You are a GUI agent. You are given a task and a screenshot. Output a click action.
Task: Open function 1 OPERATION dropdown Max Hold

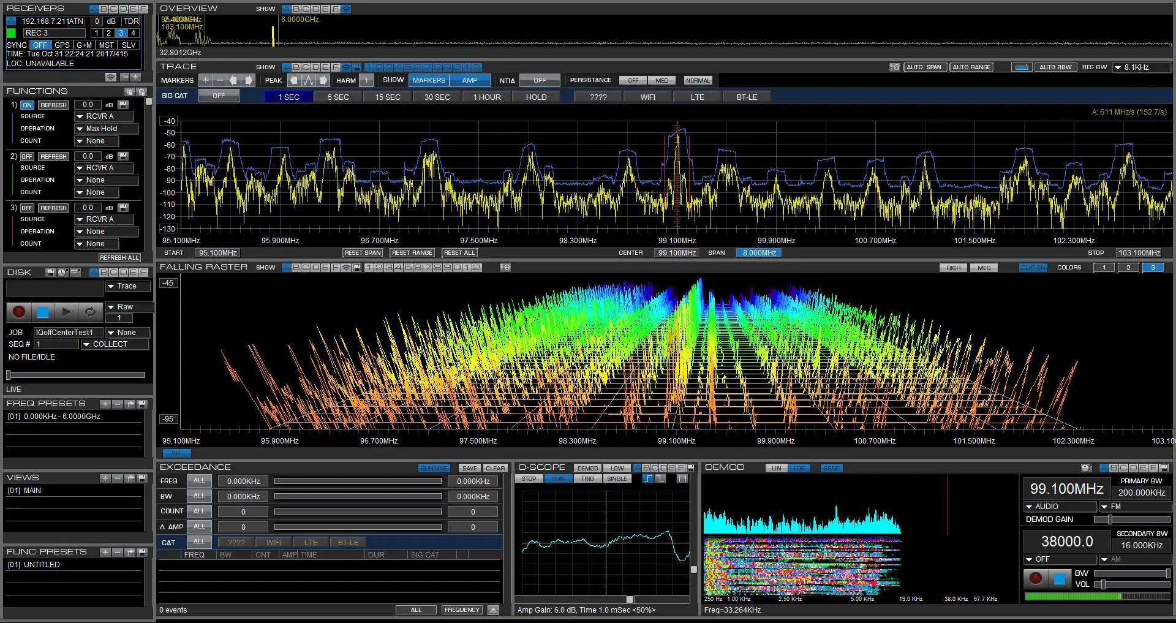[107, 129]
